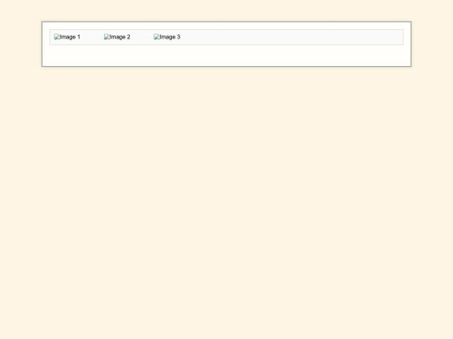Image resolution: width=453 pixels, height=339 pixels.
Task: Select the Image 2 placeholder
Action: click(x=117, y=37)
